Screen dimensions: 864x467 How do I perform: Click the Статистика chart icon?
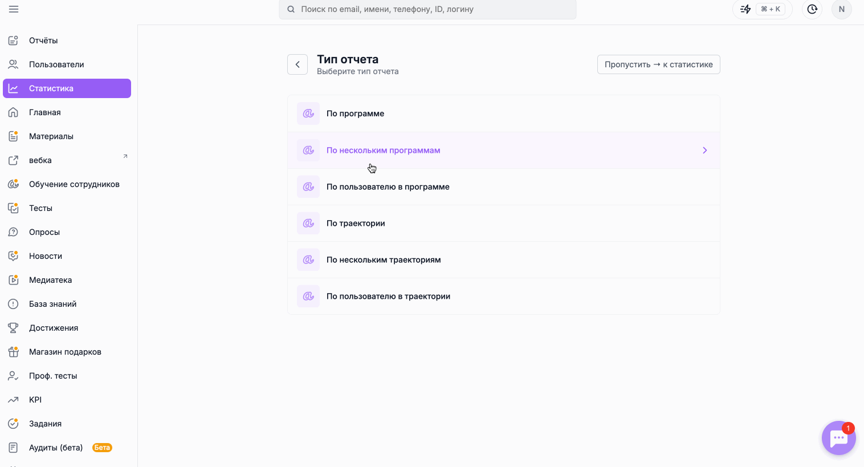tap(13, 88)
